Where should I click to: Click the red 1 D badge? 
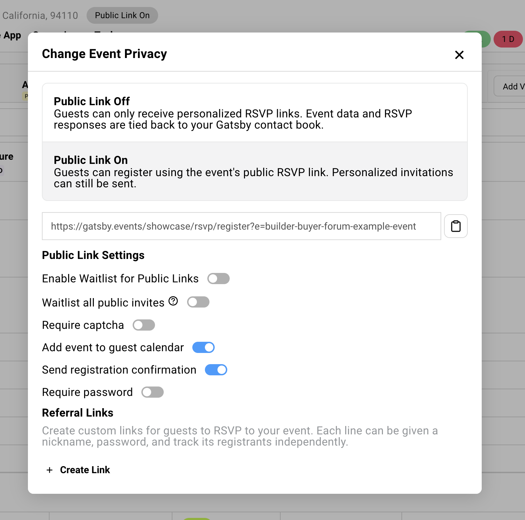click(508, 39)
